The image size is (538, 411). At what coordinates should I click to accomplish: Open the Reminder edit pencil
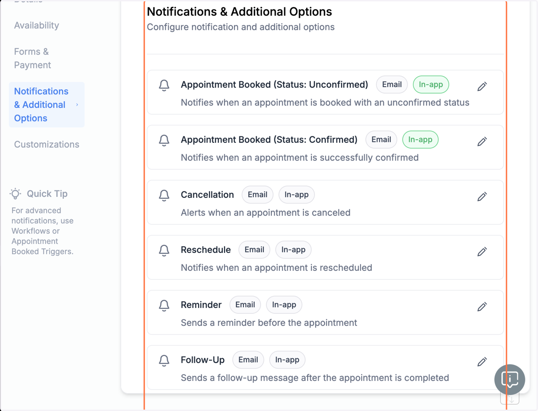482,307
